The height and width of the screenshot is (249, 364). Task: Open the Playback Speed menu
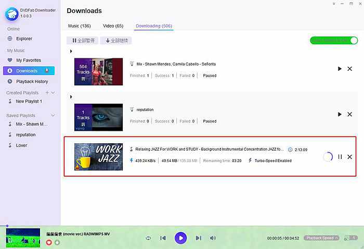321,238
